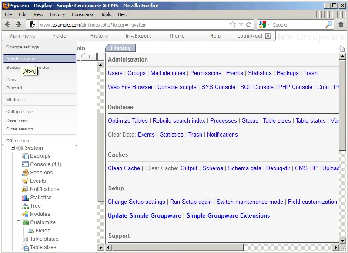The image size is (348, 253).
Task: Click the Fields icon in tree
Action: 31,231
